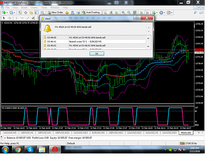Toggle the Market Watch window
This screenshot has height=161, width=215.
pos(20,13)
